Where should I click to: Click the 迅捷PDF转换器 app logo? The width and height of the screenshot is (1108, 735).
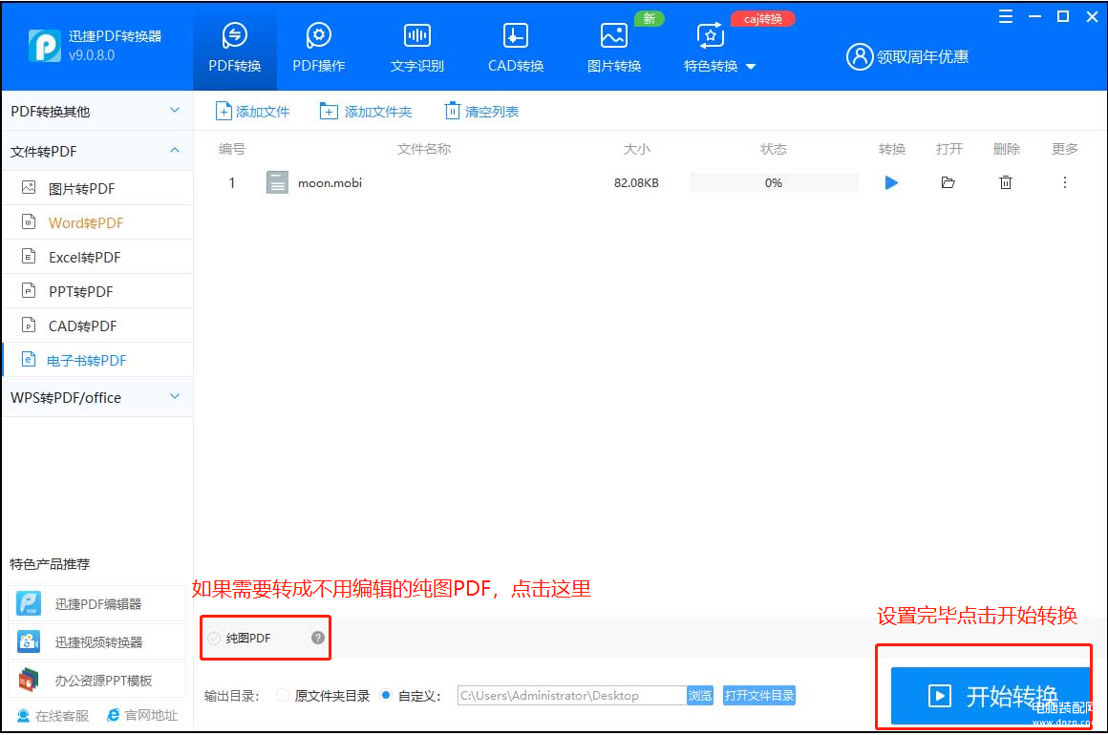44,45
